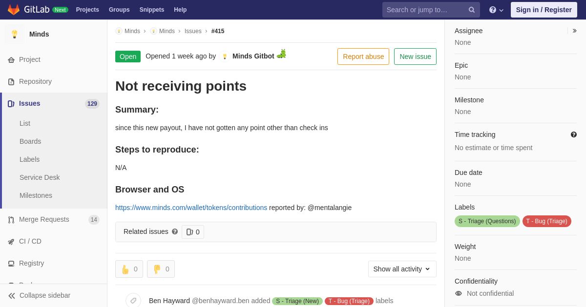
Task: Click the New issue button
Action: pos(415,57)
